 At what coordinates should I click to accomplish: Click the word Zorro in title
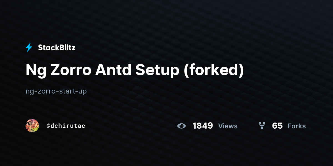coord(70,71)
